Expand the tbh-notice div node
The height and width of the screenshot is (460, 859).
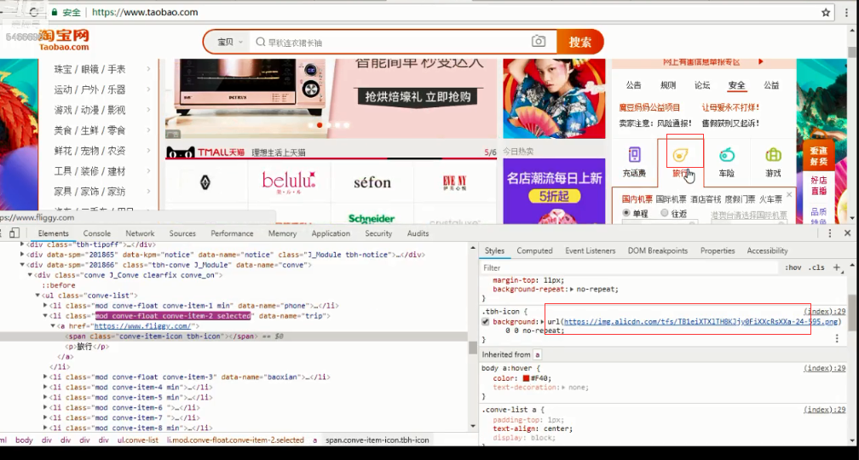(22, 255)
